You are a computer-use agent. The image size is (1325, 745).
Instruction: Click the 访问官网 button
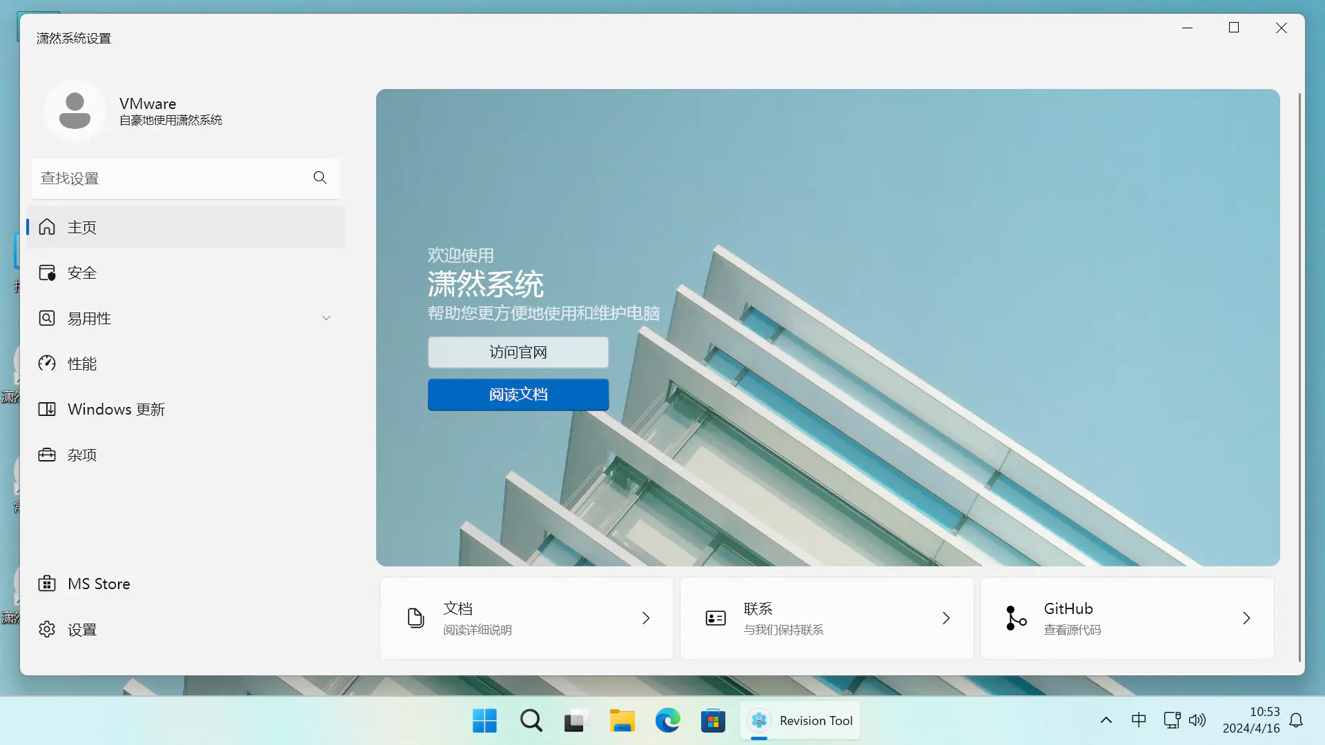pos(518,352)
